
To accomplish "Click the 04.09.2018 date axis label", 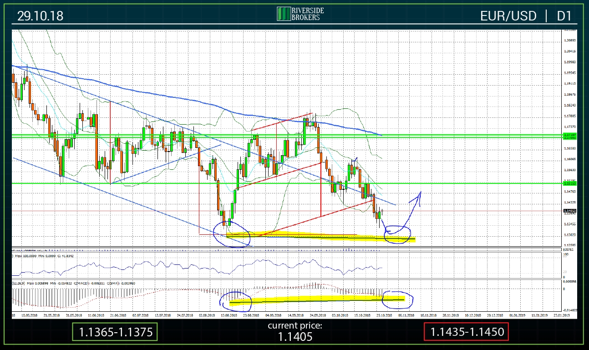I will (274, 314).
